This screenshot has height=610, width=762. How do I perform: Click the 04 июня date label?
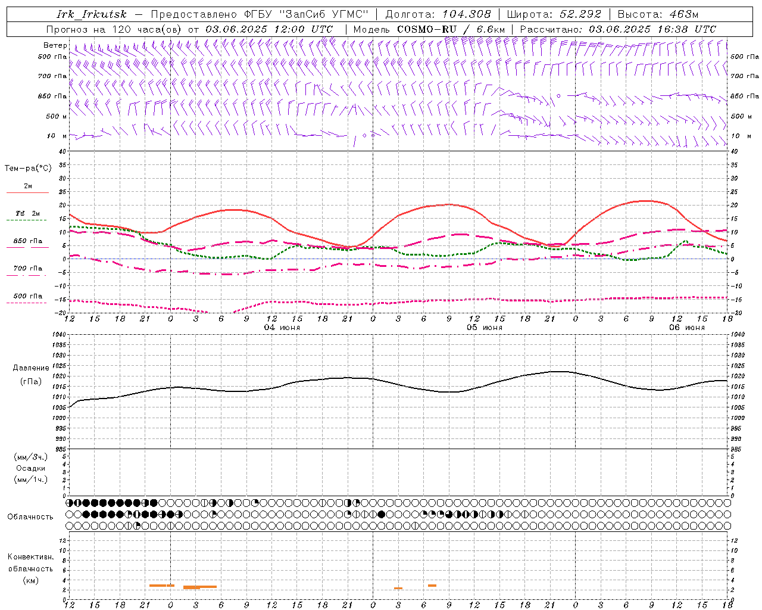282,328
